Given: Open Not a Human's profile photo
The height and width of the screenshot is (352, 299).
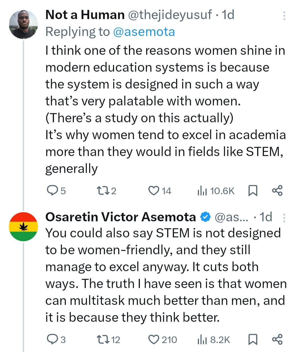Looking at the screenshot, I should (24, 25).
